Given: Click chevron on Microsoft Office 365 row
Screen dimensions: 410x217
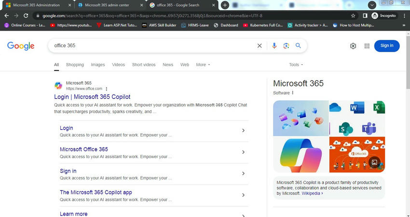Looking at the screenshot, I should (243, 152).
